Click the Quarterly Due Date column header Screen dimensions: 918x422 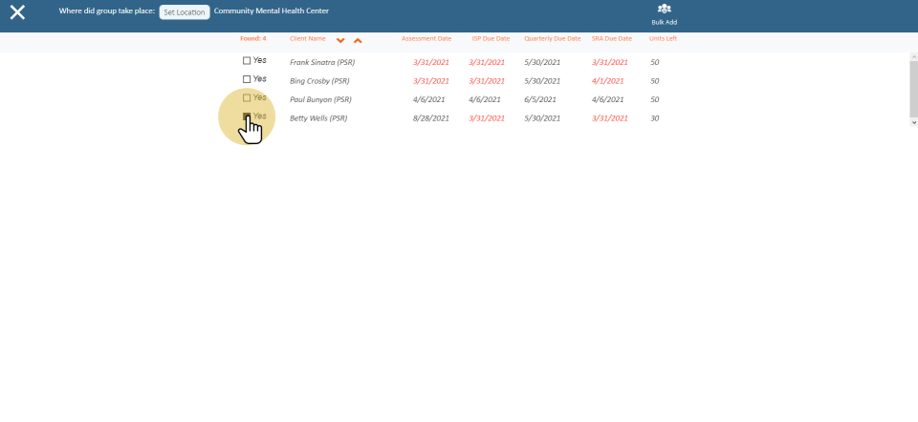pos(552,39)
